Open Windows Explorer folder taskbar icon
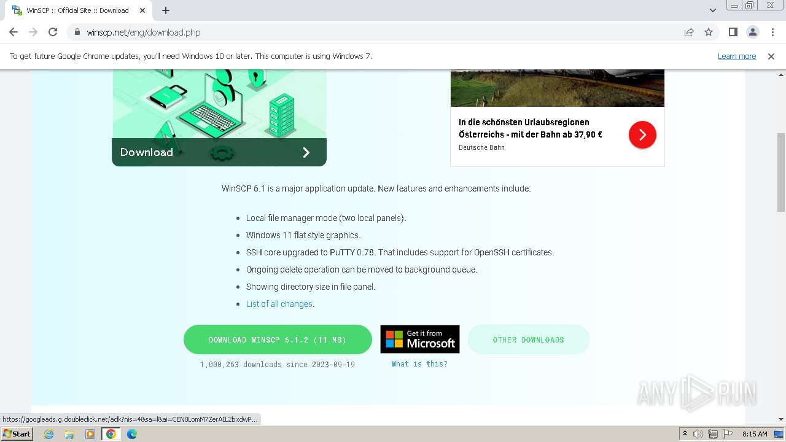Image resolution: width=786 pixels, height=442 pixels. click(x=69, y=434)
